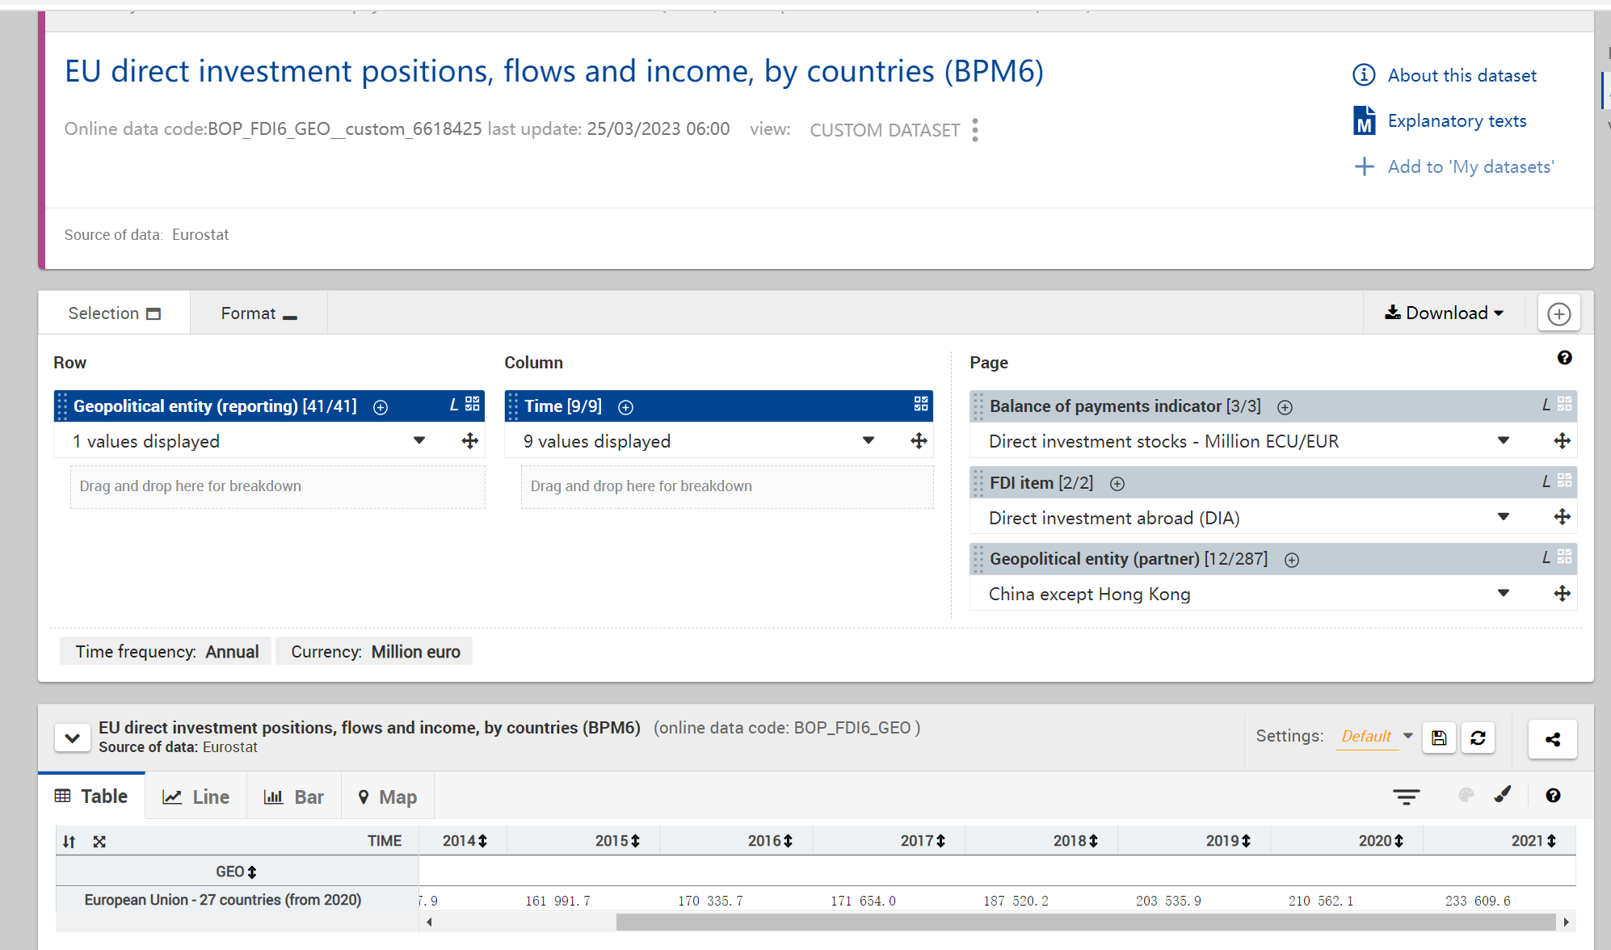This screenshot has width=1611, height=950.
Task: Click the paintbrush formatting icon
Action: [1503, 795]
